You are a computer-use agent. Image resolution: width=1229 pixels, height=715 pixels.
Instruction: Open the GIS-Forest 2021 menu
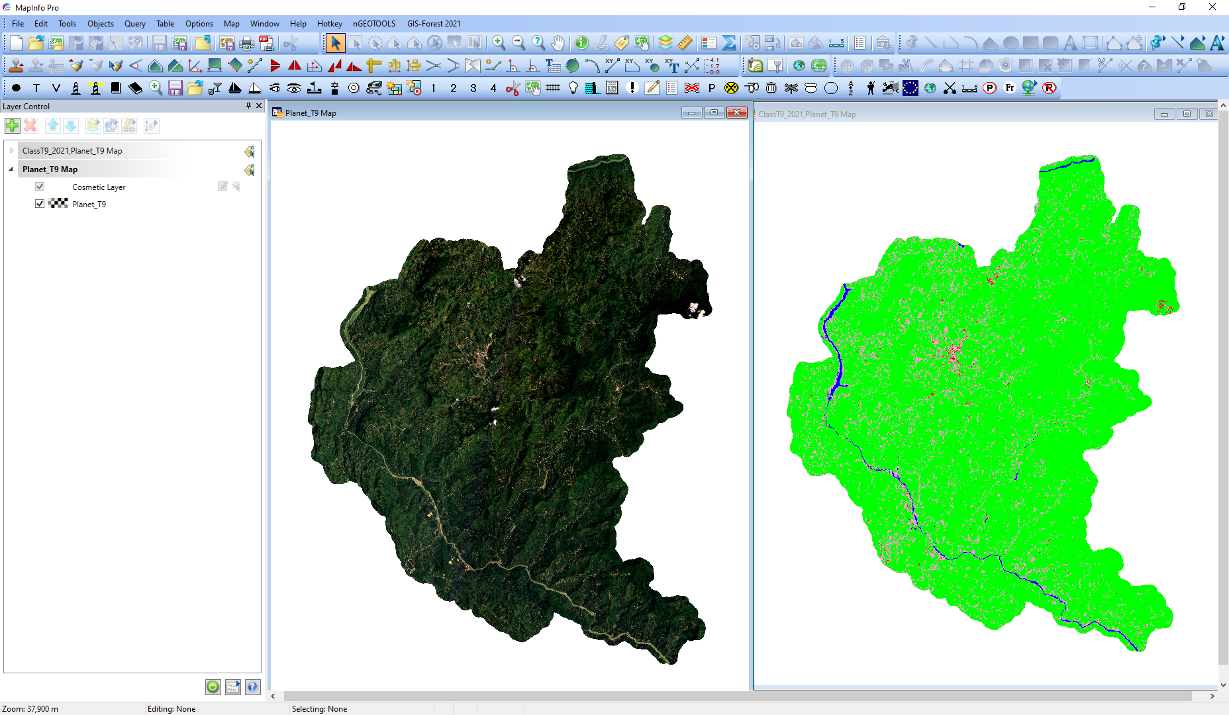[x=434, y=23]
